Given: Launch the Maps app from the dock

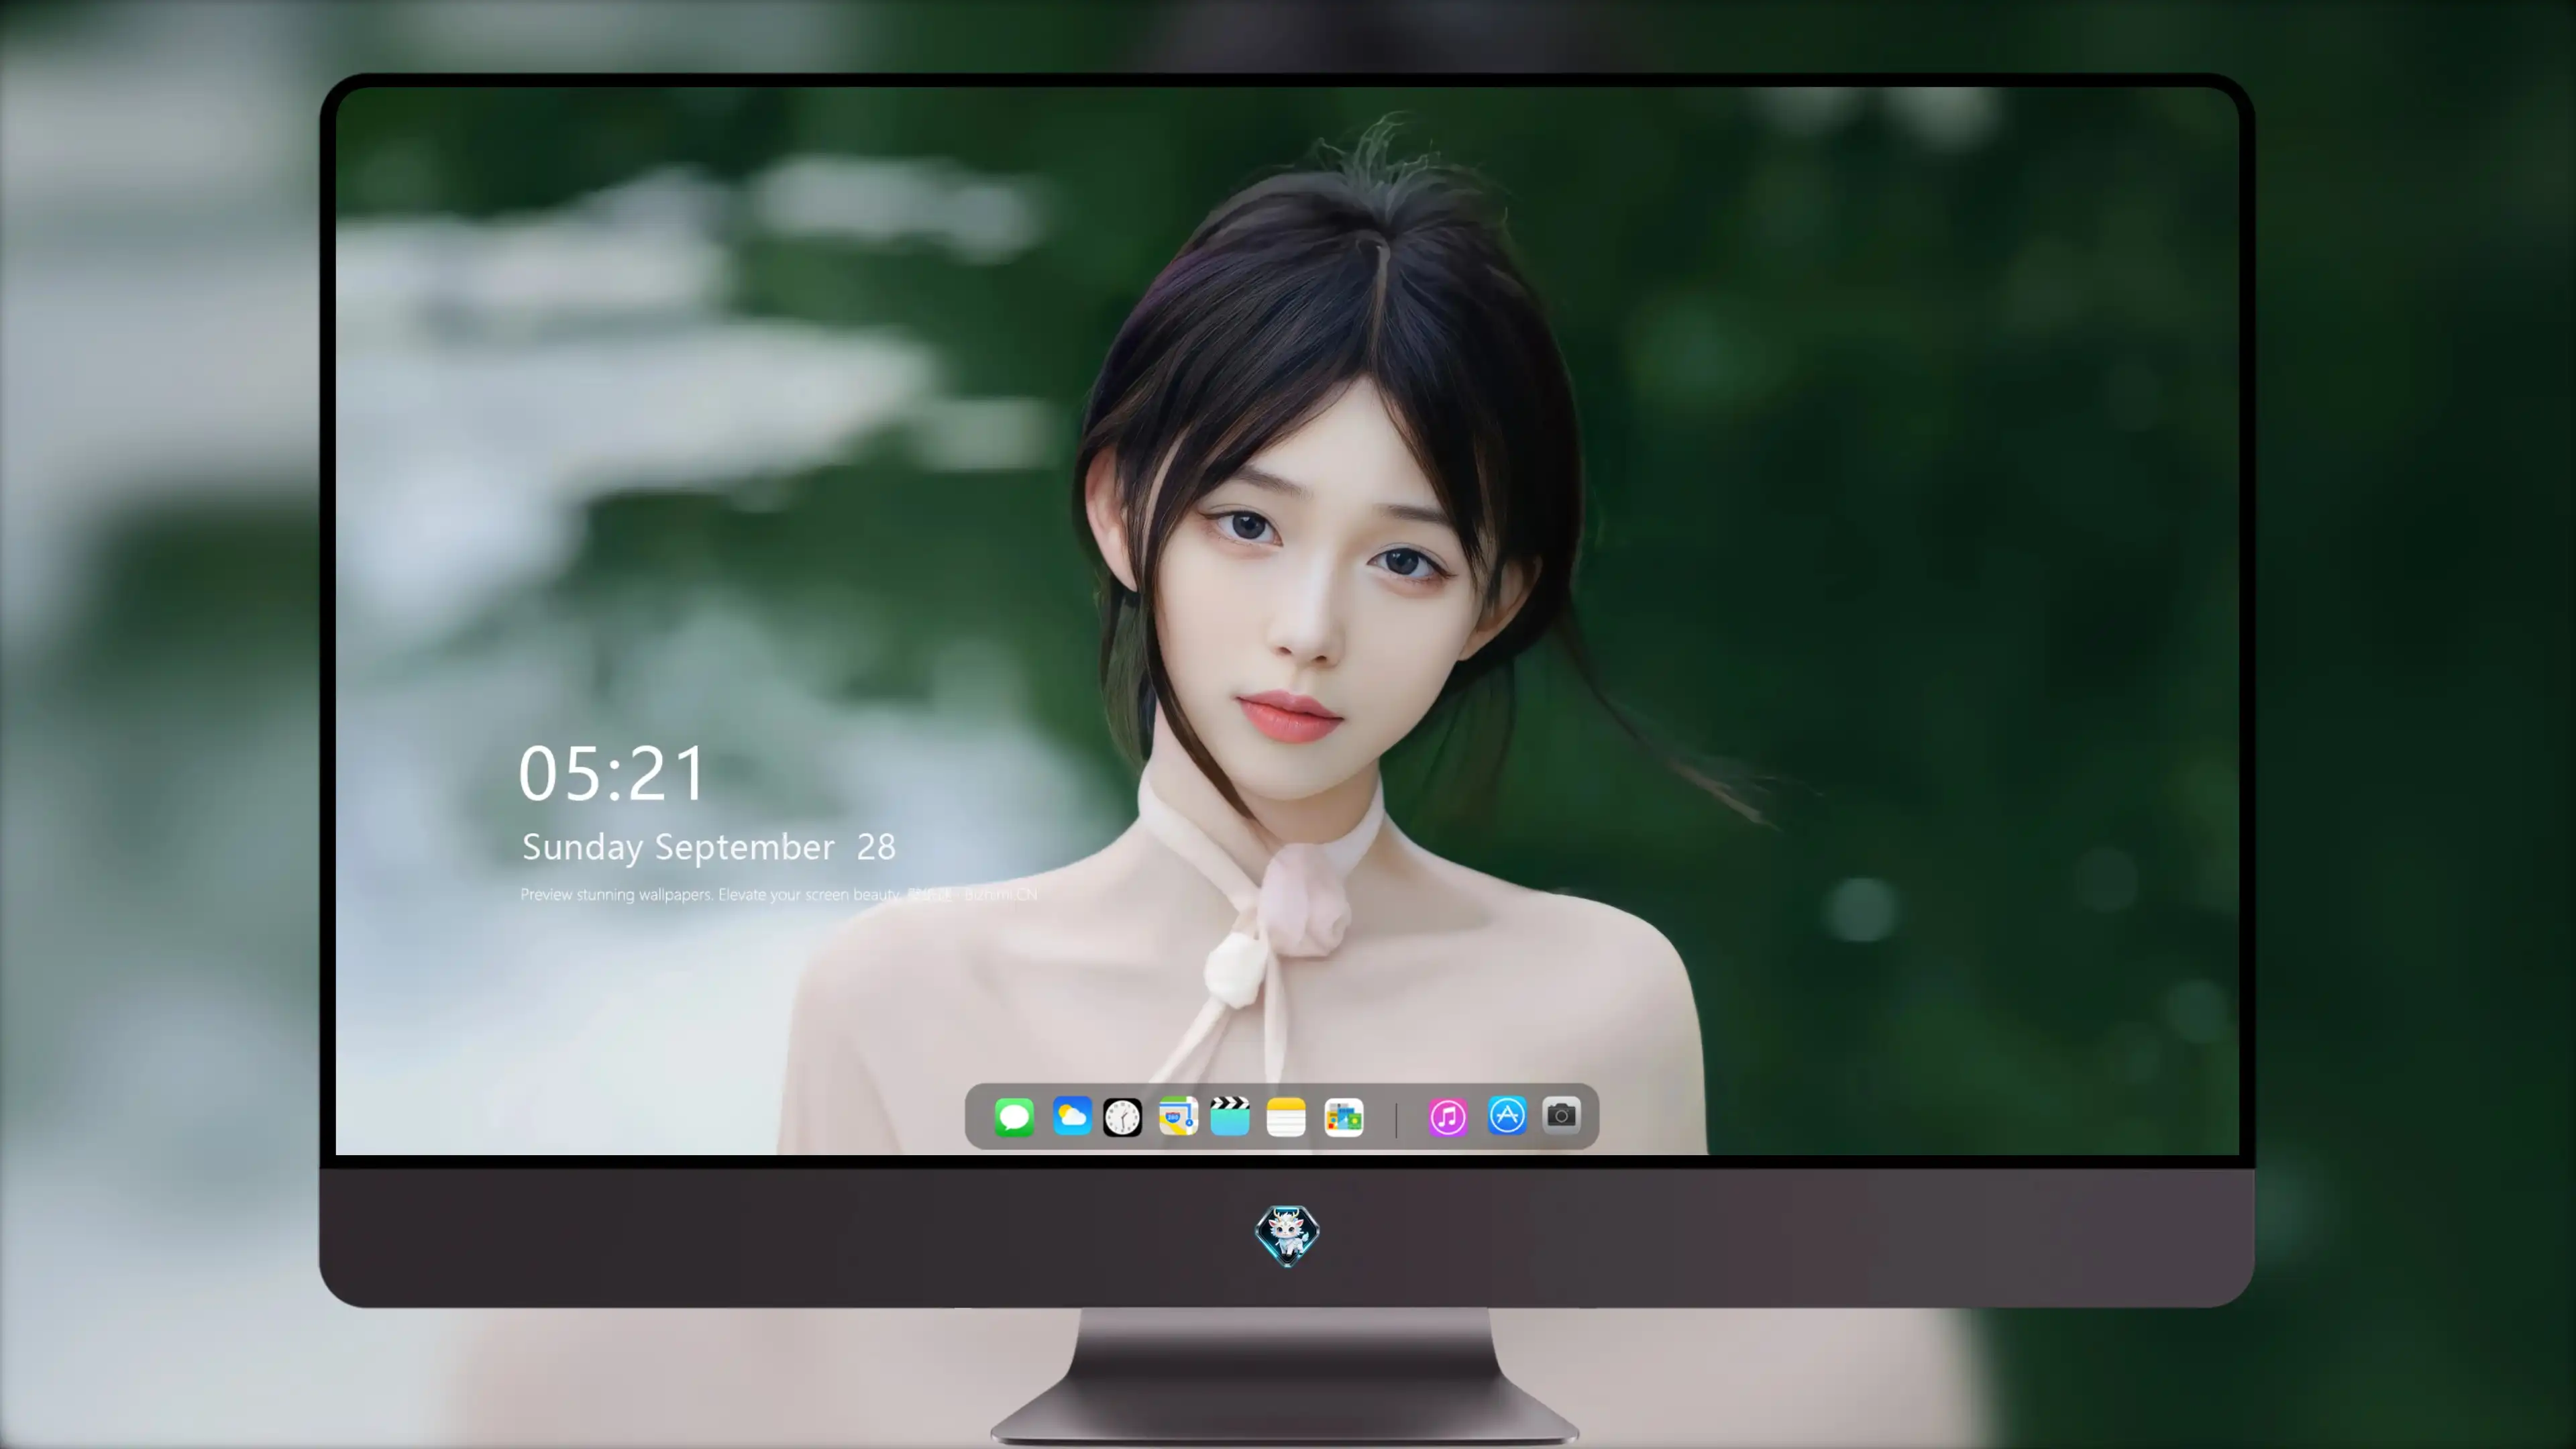Looking at the screenshot, I should pos(1178,1116).
